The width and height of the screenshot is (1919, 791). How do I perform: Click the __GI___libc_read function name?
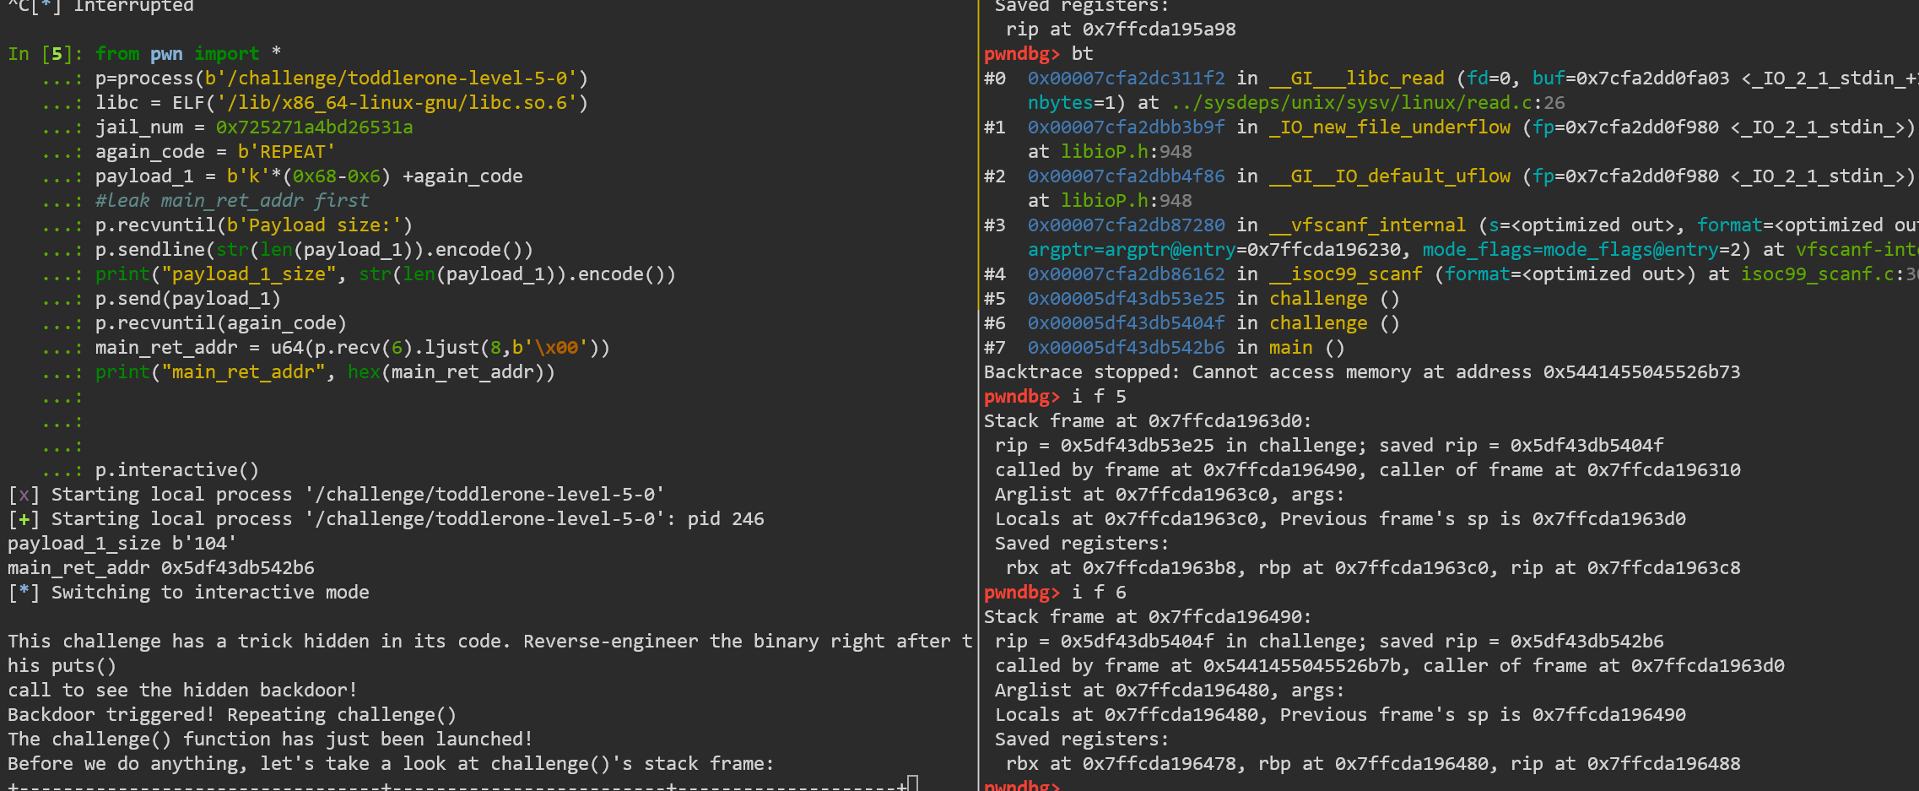[1357, 79]
